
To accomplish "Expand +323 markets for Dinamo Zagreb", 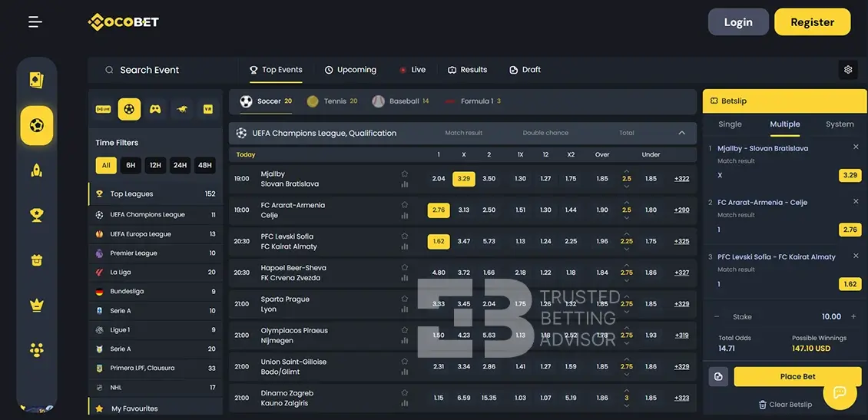I will [681, 398].
